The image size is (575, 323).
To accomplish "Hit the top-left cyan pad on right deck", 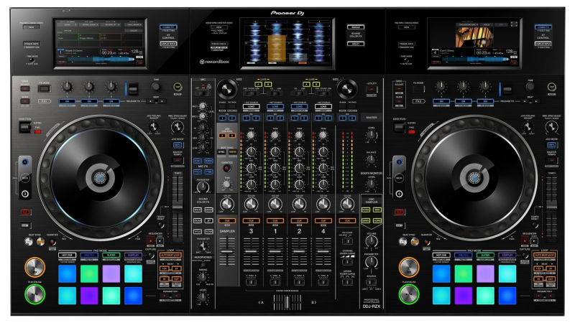I will pyautogui.click(x=441, y=273).
